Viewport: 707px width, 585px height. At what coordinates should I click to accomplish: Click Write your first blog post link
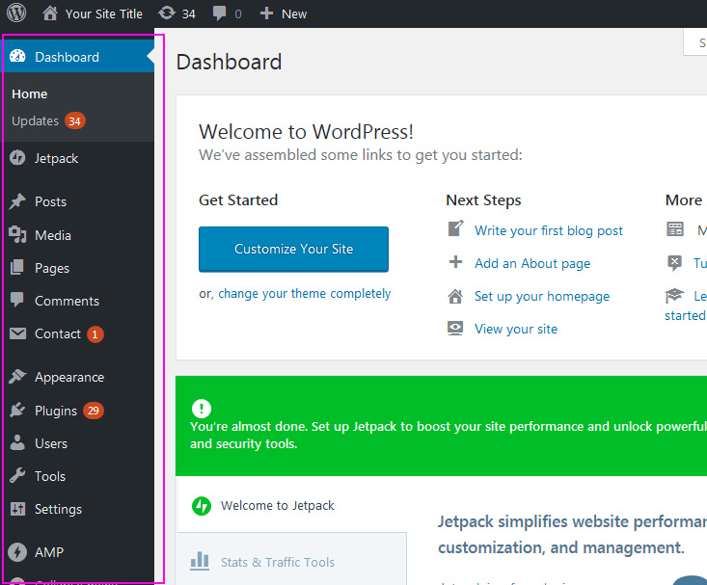point(548,230)
